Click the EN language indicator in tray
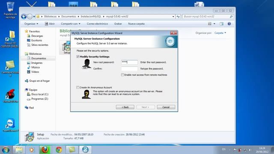This screenshot has width=274, height=154. pos(223,149)
